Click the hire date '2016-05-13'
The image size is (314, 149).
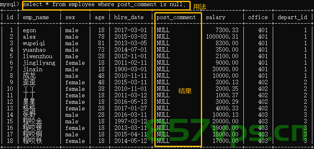tap(131, 102)
